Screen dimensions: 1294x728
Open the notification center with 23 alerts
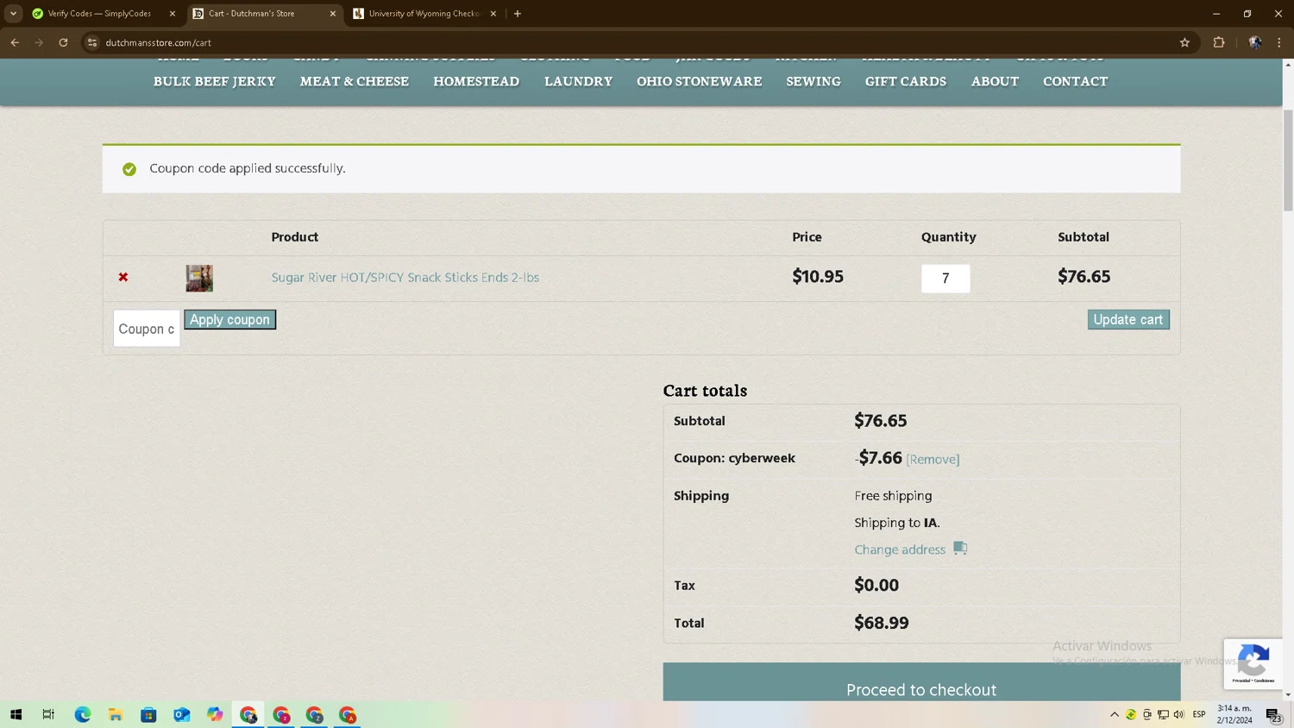pyautogui.click(x=1273, y=714)
